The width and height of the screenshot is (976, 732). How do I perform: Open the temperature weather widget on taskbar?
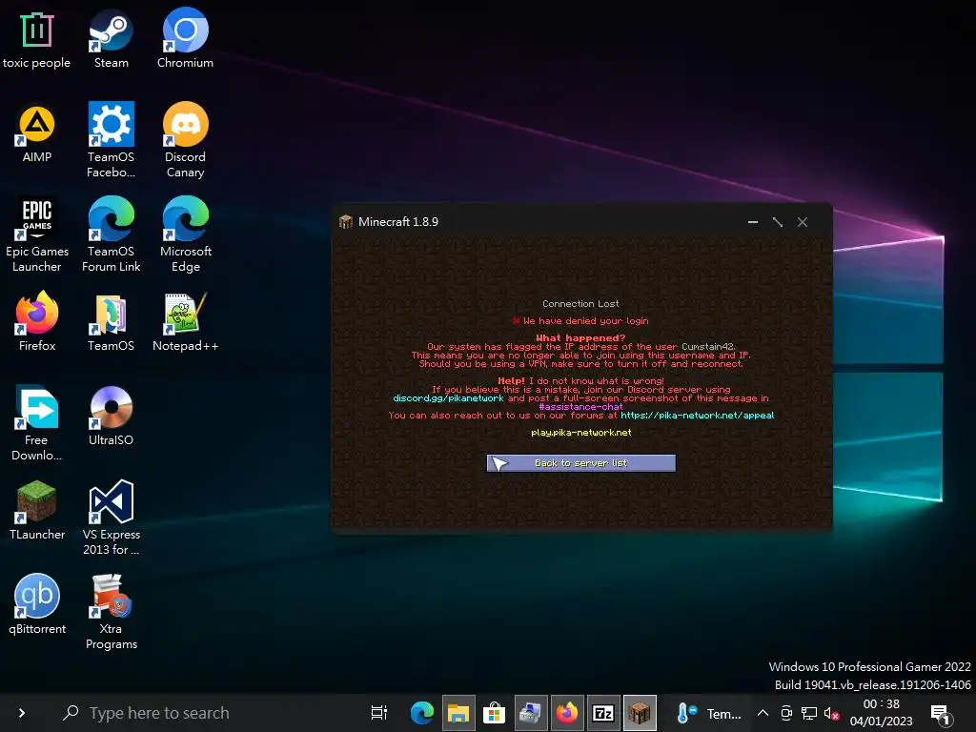(x=708, y=713)
